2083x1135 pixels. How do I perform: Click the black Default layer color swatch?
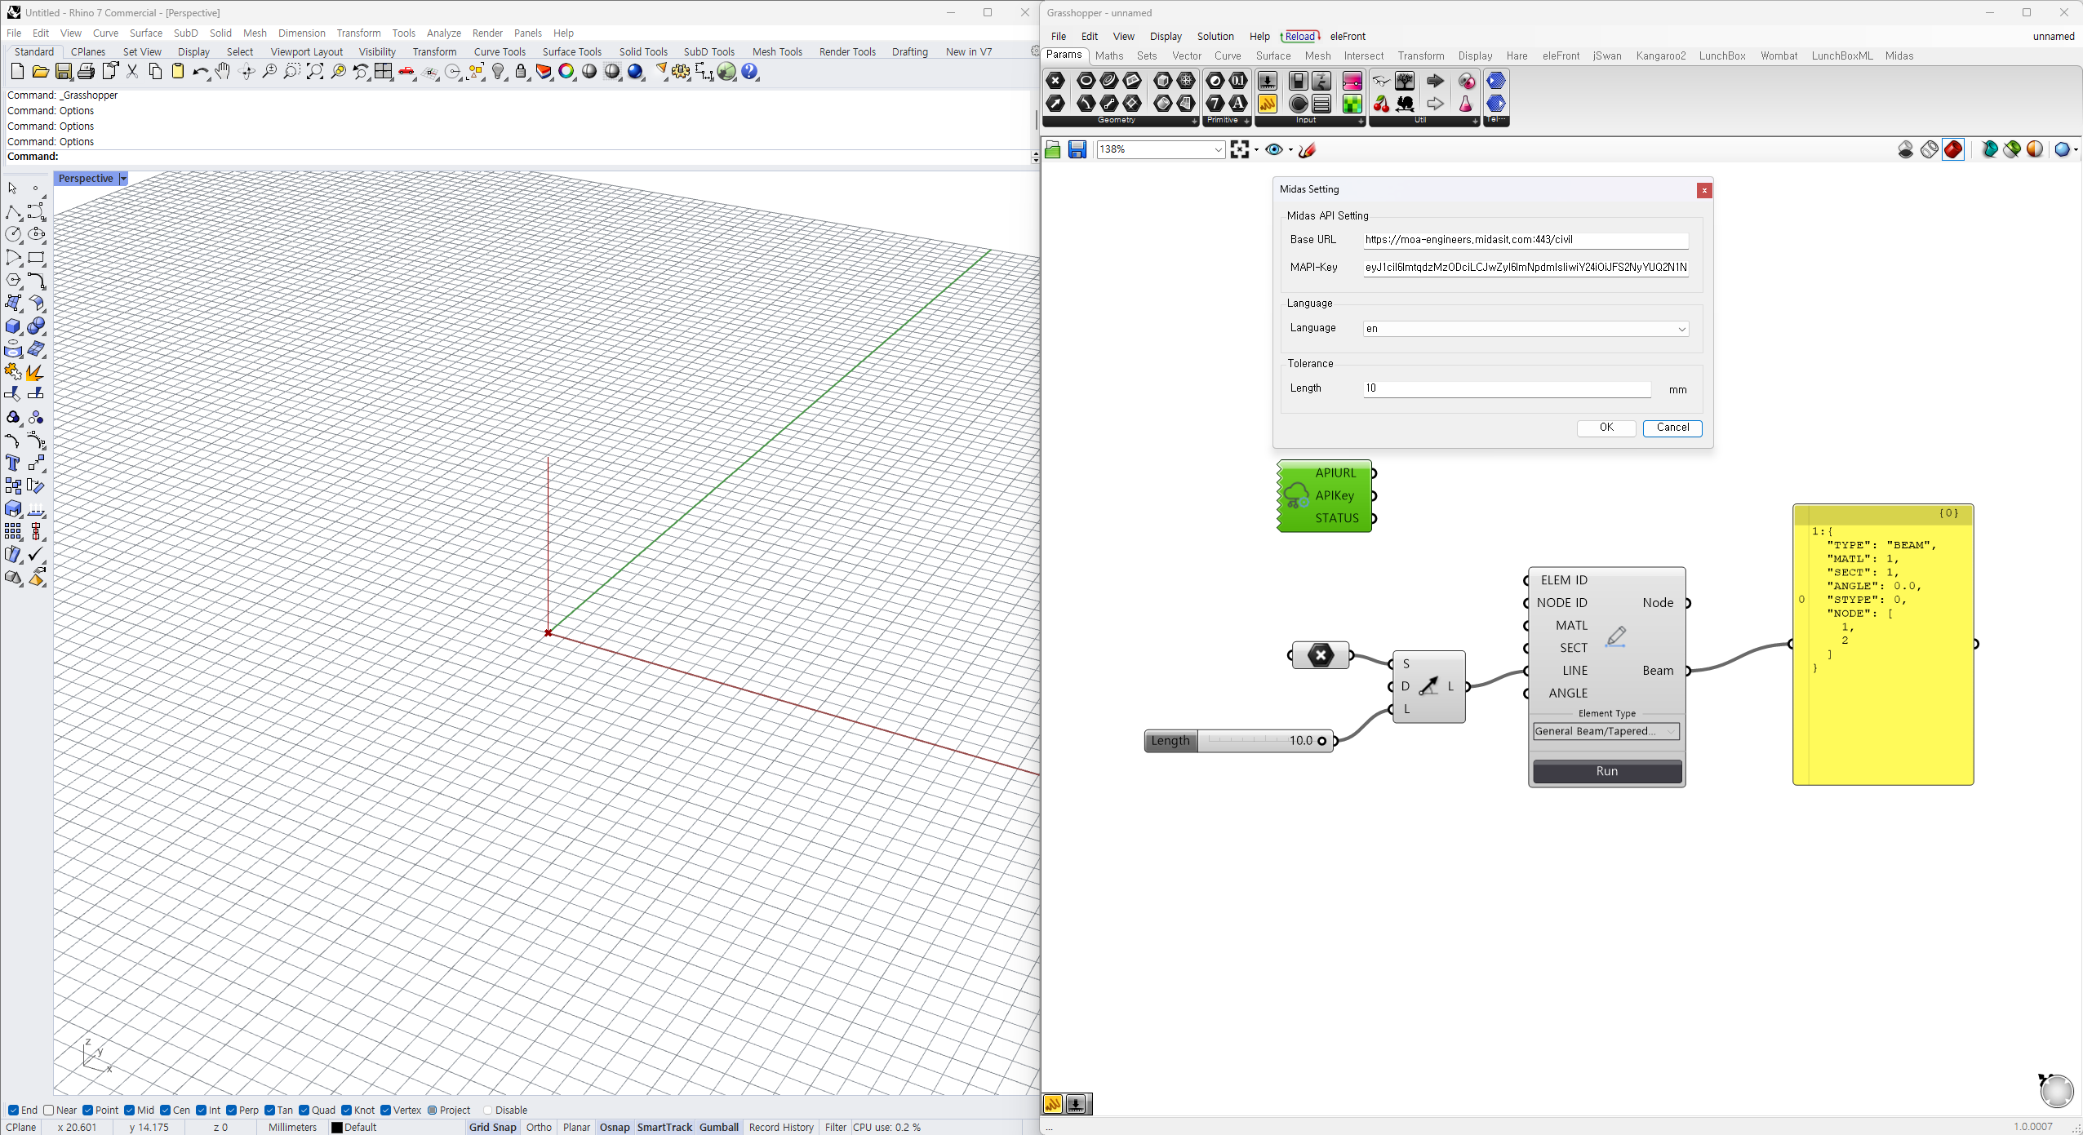point(336,1127)
